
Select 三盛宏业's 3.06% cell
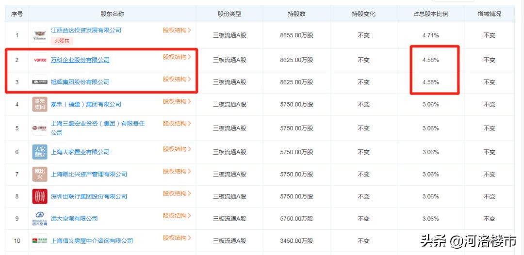430,128
